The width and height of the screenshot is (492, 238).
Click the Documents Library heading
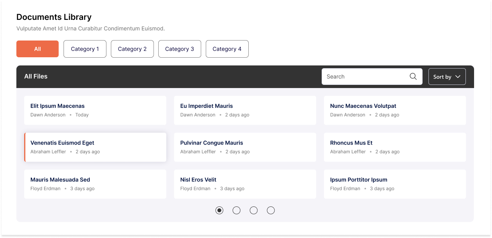[x=53, y=17]
